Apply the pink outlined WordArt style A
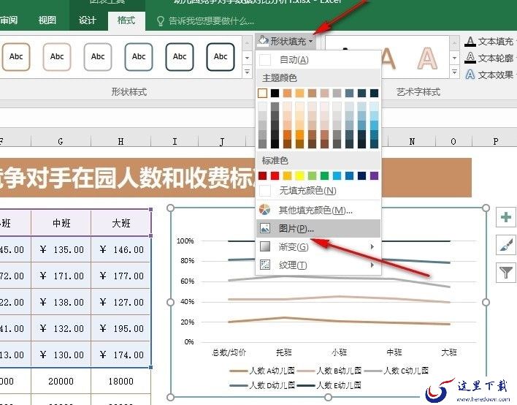The width and height of the screenshot is (517, 405). [x=427, y=58]
